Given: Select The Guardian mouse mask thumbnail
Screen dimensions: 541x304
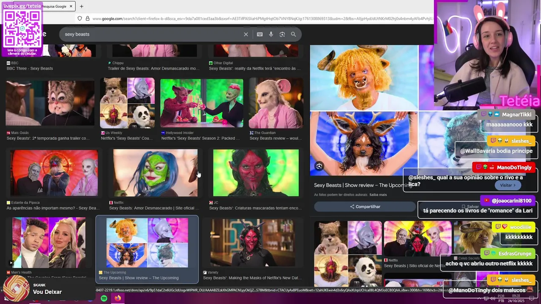Looking at the screenshot, I should [276, 103].
